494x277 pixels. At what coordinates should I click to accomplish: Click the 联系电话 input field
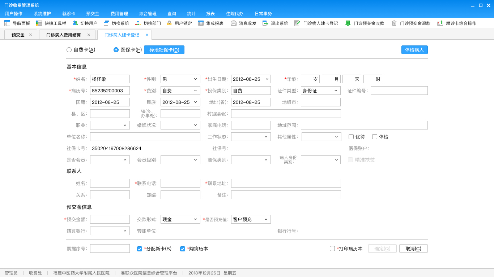(180, 183)
